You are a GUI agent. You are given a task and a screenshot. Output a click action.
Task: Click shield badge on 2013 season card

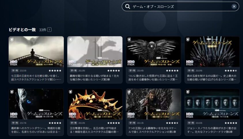click(x=71, y=40)
